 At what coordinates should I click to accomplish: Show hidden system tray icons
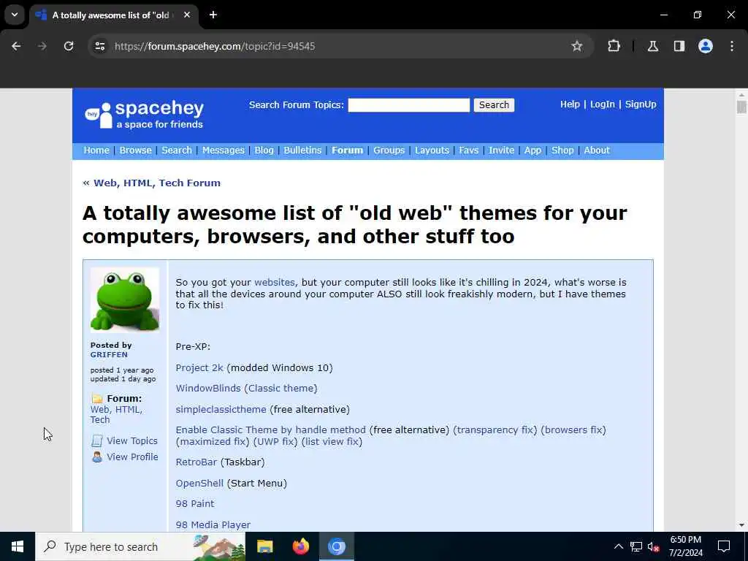tap(618, 546)
